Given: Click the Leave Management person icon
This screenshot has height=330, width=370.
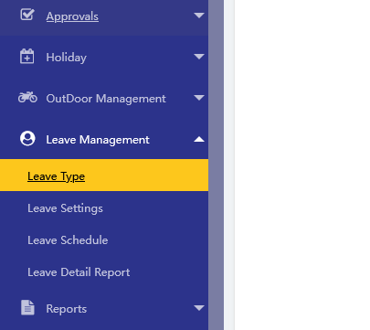Looking at the screenshot, I should point(27,139).
